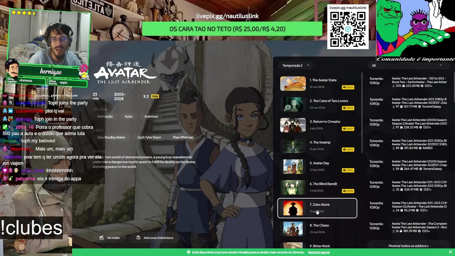Open cast member Dee Bradley Baker
The height and width of the screenshot is (256, 455).
pos(111,138)
